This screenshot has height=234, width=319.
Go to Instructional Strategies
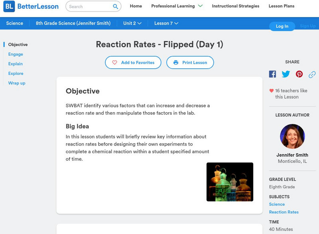click(235, 6)
